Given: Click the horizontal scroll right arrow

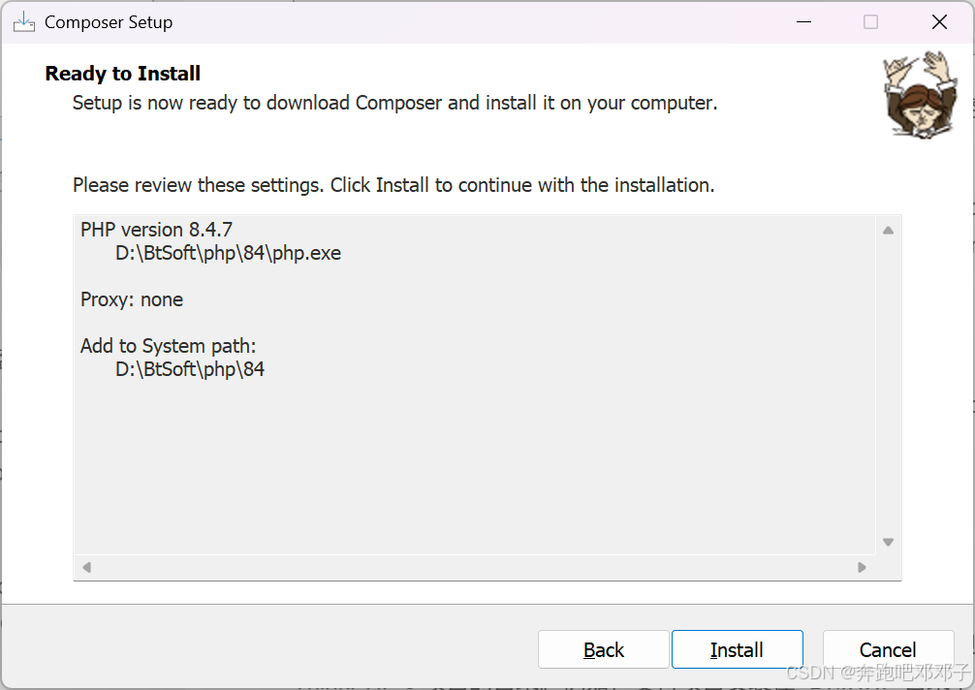Looking at the screenshot, I should (862, 567).
